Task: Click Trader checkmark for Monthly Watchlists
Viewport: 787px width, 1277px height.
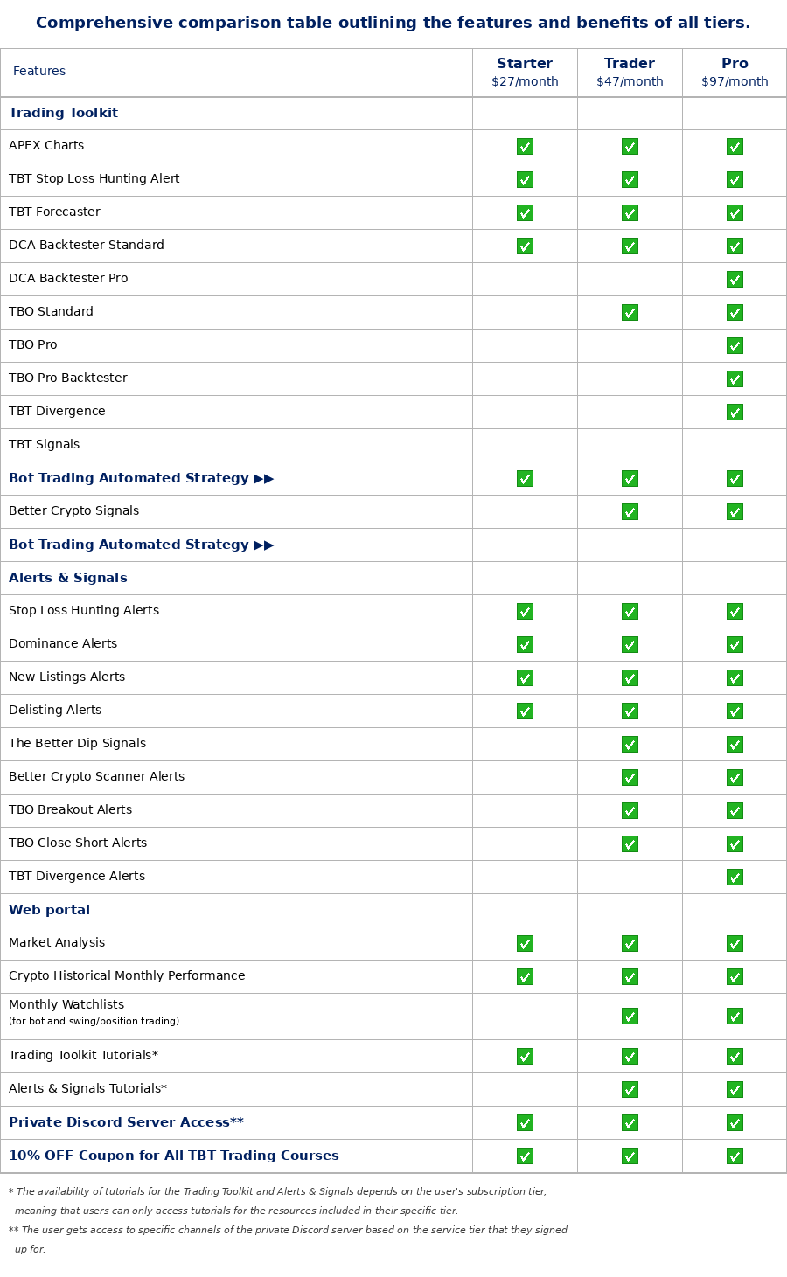Action: tap(630, 1016)
